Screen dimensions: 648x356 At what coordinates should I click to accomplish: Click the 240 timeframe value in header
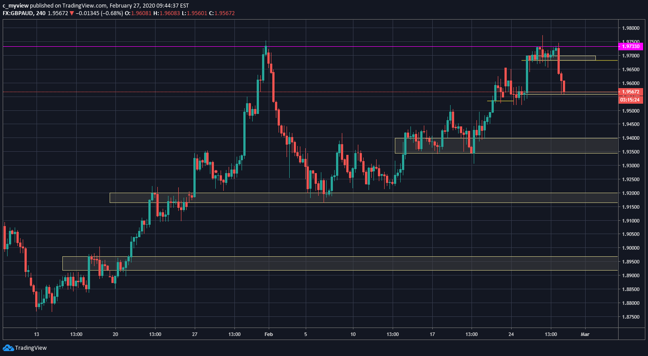(41, 13)
